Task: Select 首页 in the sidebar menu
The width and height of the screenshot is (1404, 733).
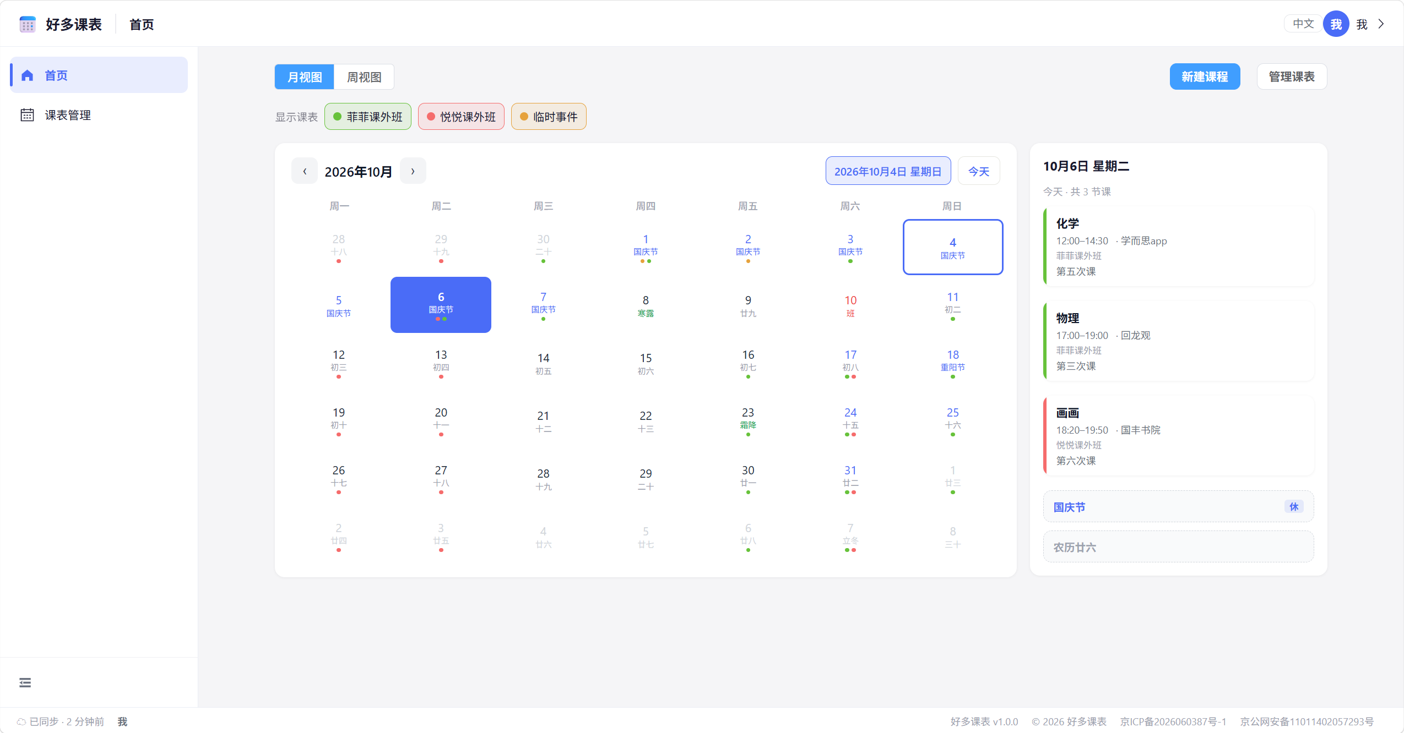Action: (x=99, y=75)
